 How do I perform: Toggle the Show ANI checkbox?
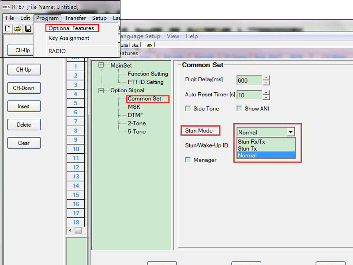[x=239, y=109]
